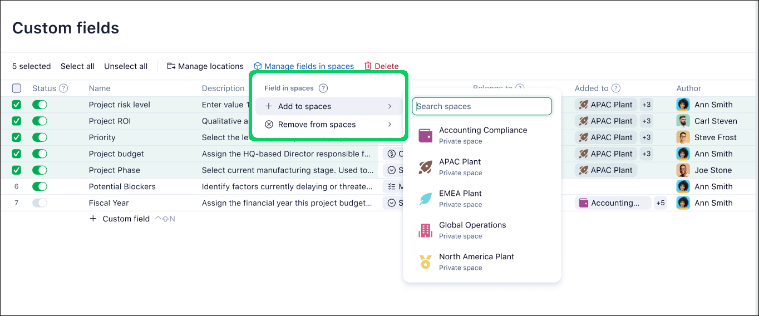Viewport: 759px width, 316px height.
Task: Click Project Phase description text
Action: 288,170
